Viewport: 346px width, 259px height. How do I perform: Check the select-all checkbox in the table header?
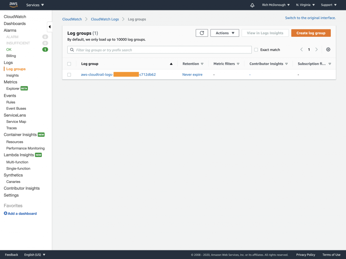pos(69,63)
